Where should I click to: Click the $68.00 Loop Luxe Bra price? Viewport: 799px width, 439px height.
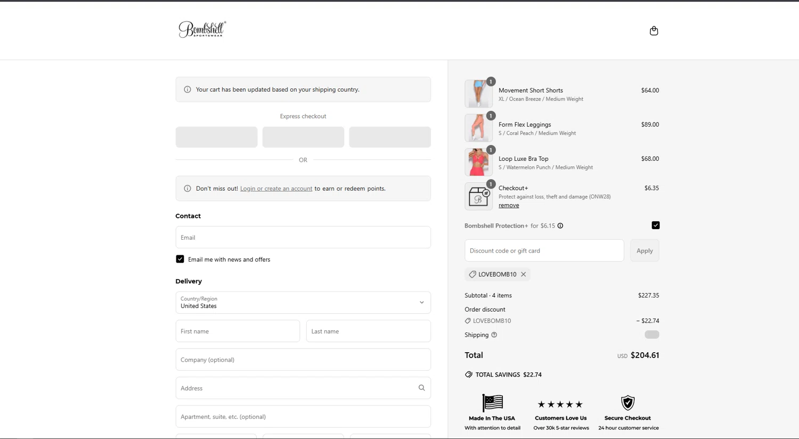[650, 159]
